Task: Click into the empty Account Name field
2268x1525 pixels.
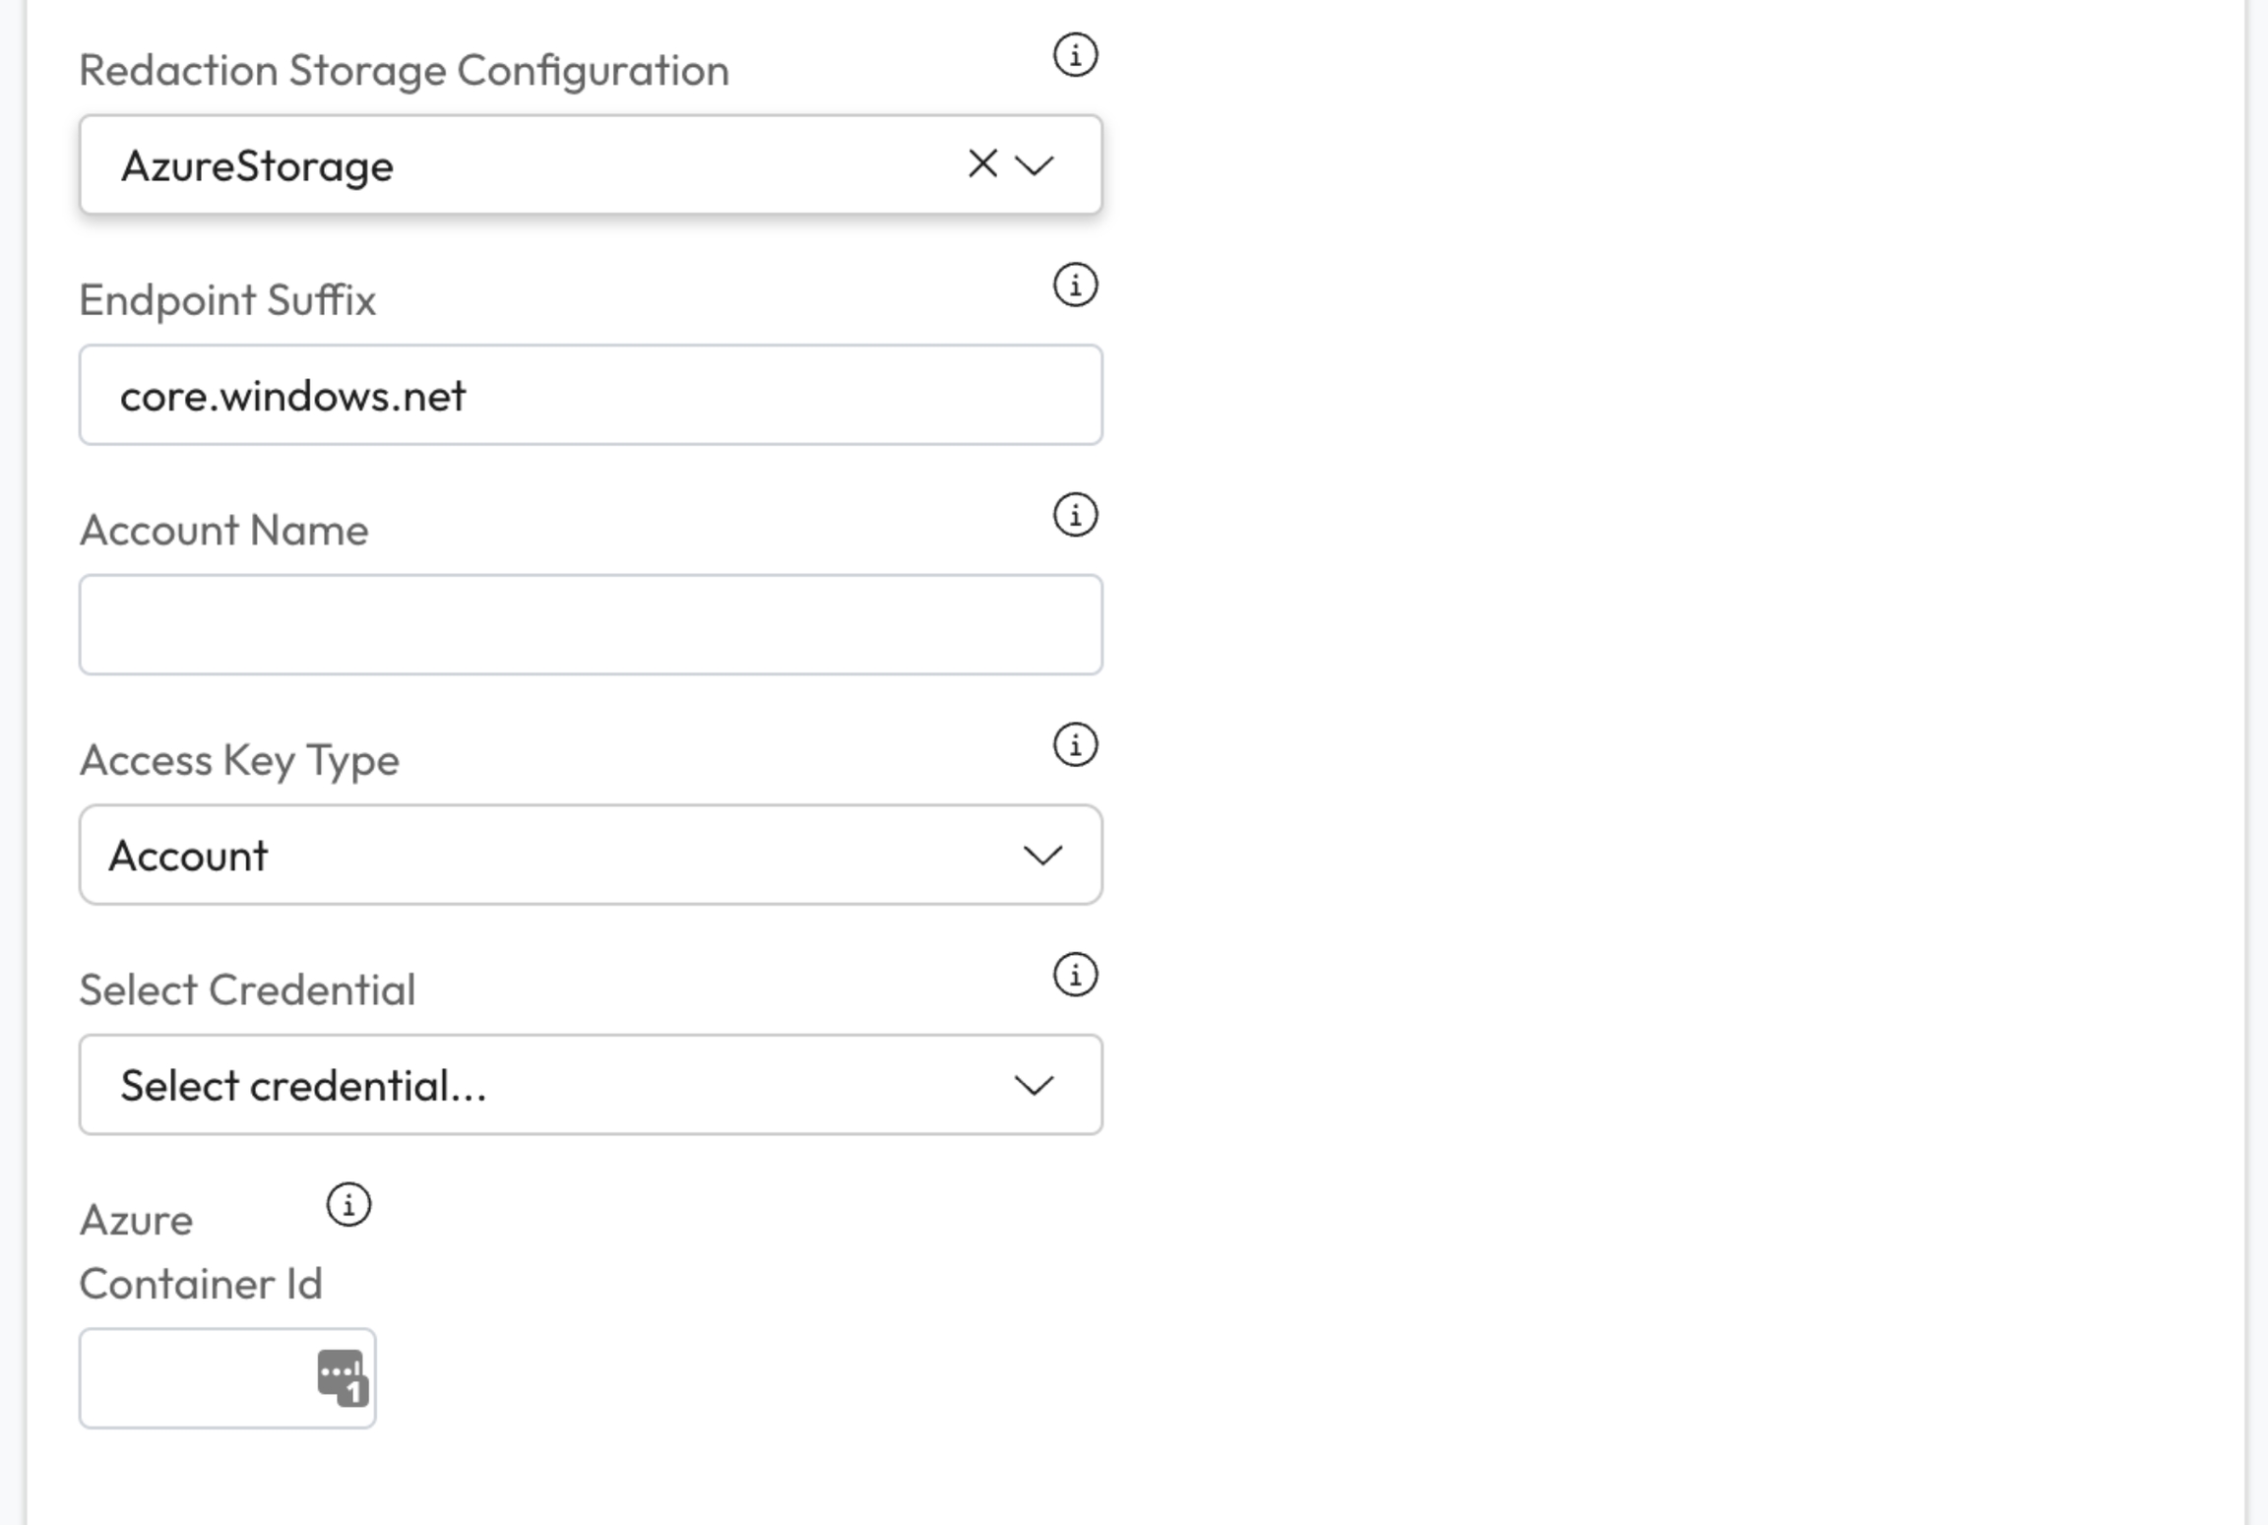Action: click(x=591, y=625)
